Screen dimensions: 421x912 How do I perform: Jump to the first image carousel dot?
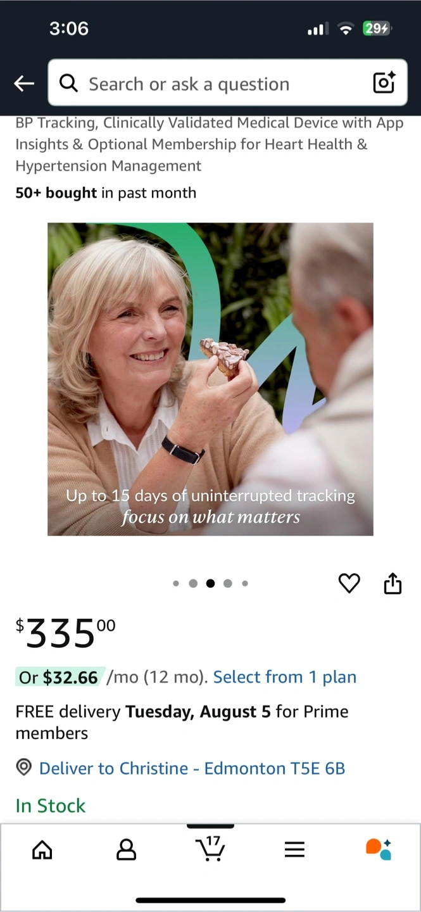pyautogui.click(x=176, y=583)
